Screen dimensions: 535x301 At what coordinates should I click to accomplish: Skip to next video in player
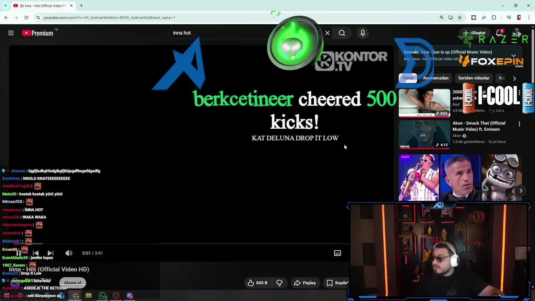pyautogui.click(x=50, y=253)
